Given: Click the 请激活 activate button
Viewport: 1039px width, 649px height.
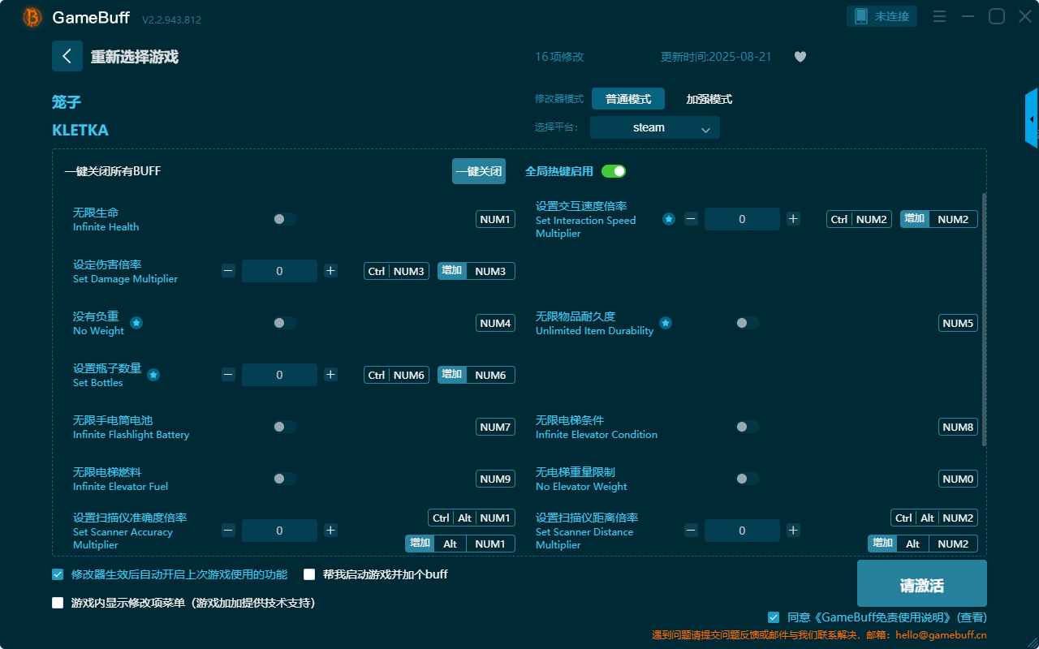Looking at the screenshot, I should 922,583.
